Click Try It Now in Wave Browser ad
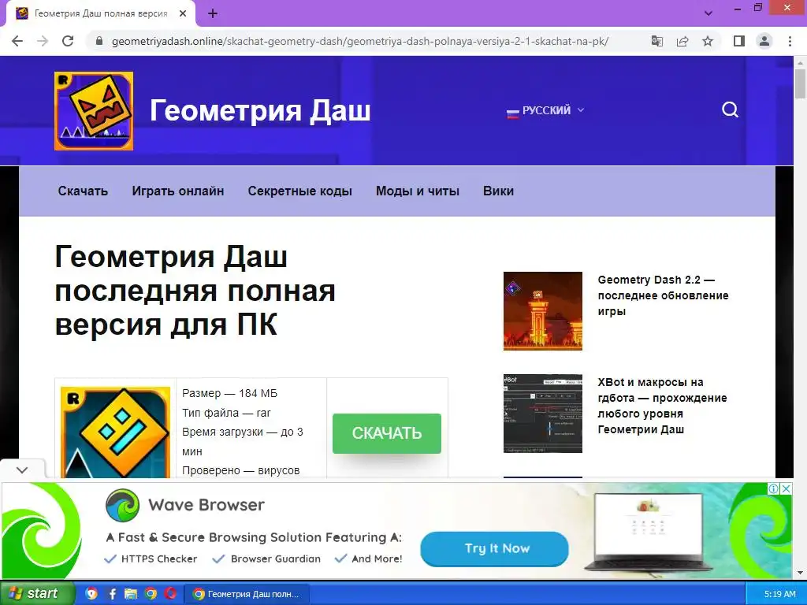Image resolution: width=807 pixels, height=605 pixels. tap(495, 548)
